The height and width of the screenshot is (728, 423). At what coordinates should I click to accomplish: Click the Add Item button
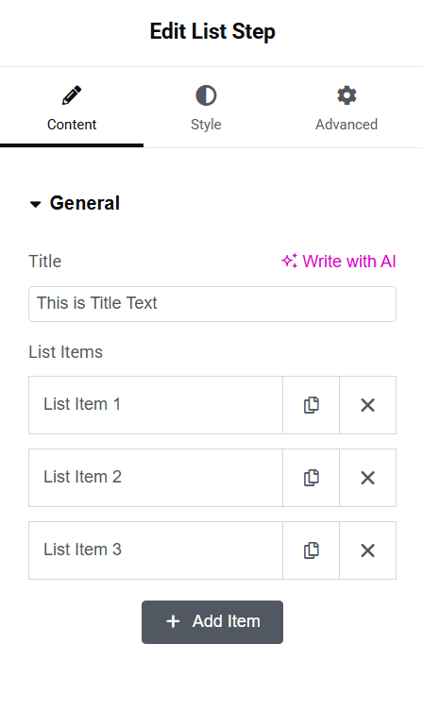[x=212, y=621]
